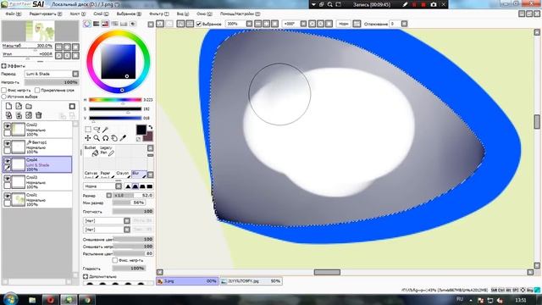Switch to the second jpg document tab
The width and height of the screenshot is (542, 305).
tap(251, 281)
